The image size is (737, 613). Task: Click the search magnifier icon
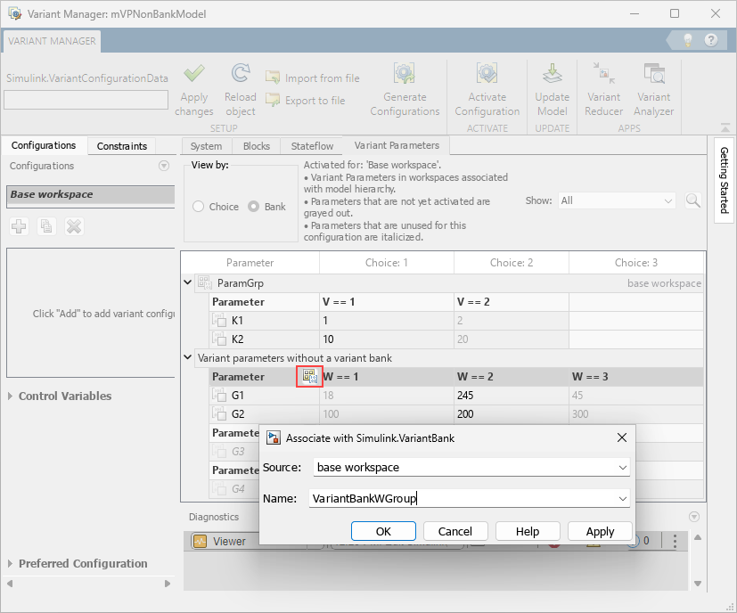click(x=692, y=201)
